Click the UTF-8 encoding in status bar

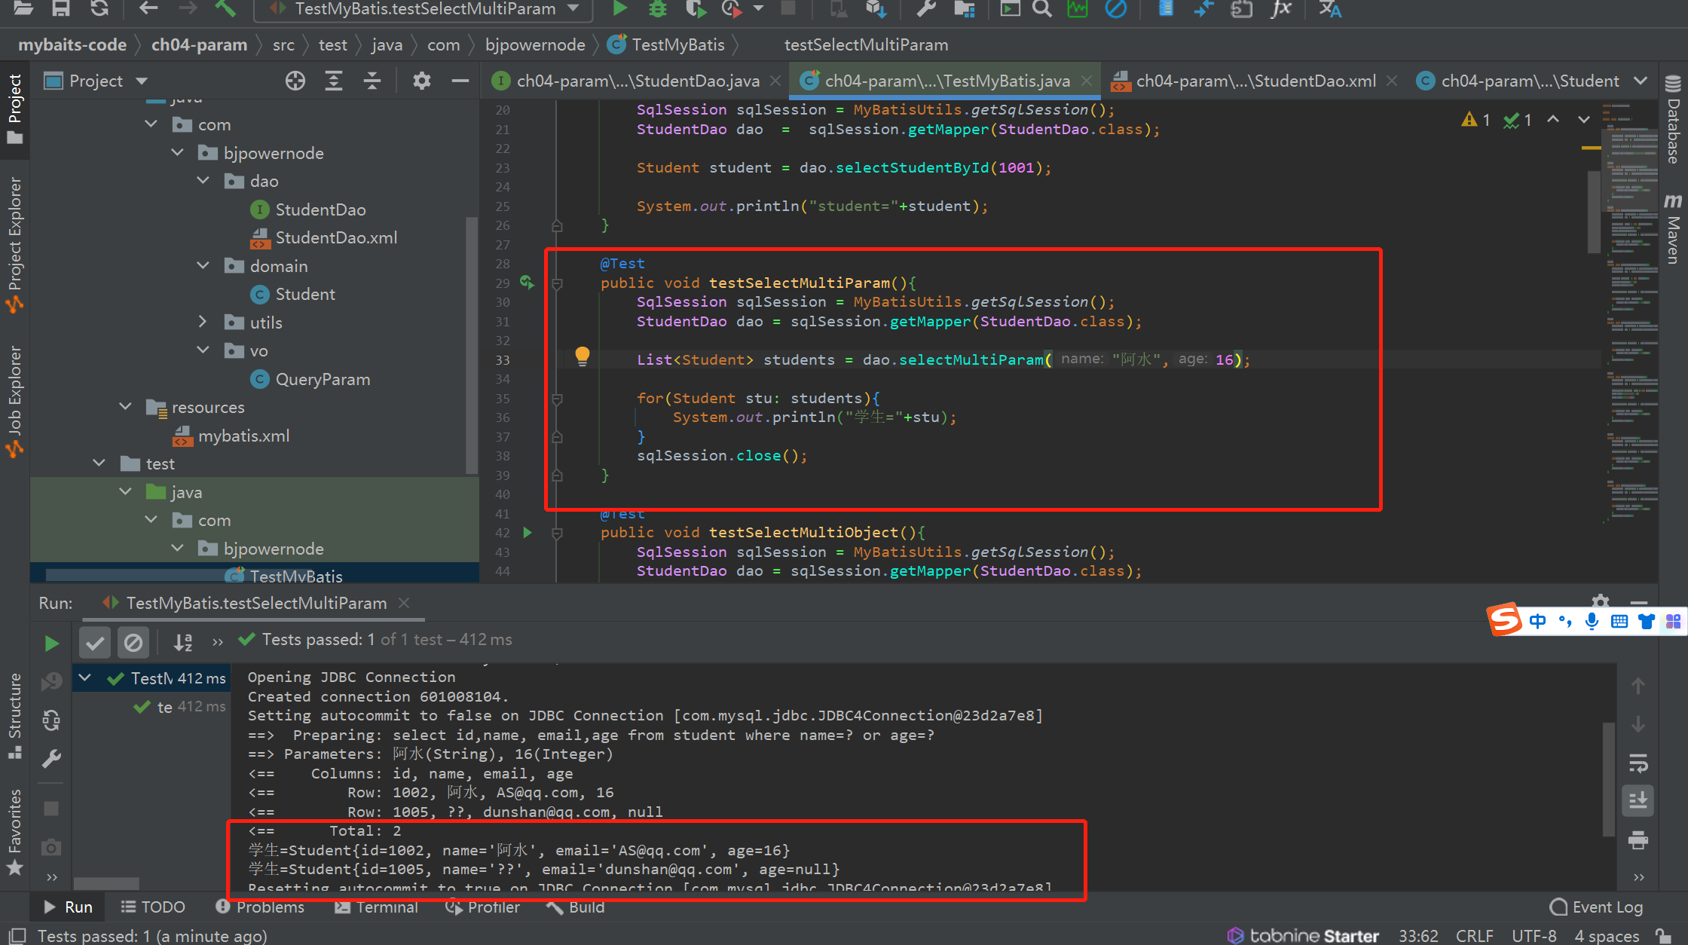point(1534,936)
